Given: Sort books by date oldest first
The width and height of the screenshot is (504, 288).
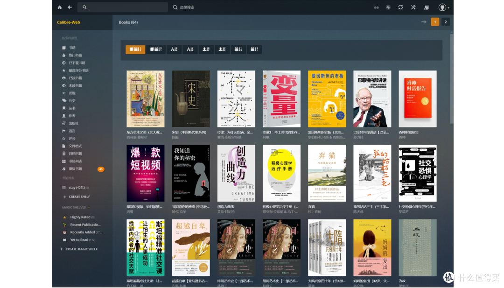Looking at the screenshot, I should [x=156, y=49].
